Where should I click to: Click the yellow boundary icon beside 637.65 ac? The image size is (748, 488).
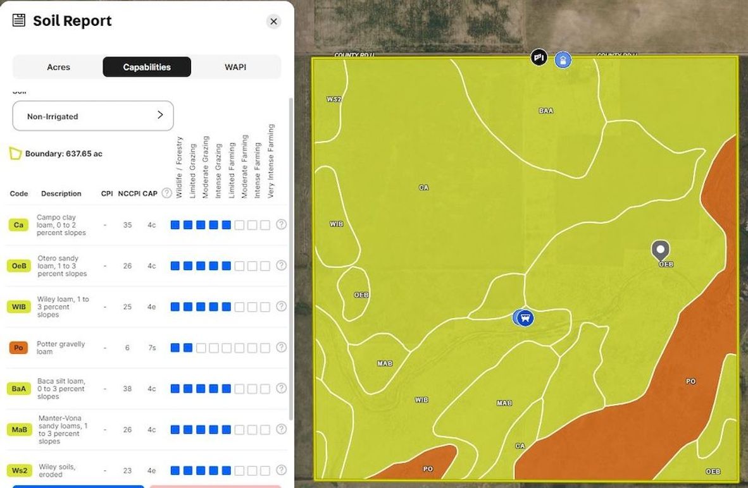[16, 153]
